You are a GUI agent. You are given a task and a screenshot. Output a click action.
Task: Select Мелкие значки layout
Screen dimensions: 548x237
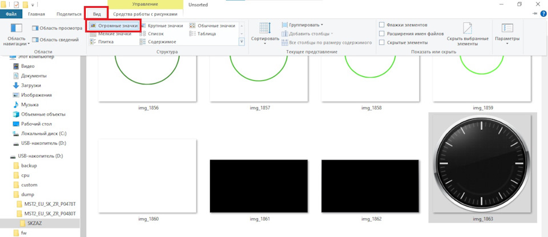coord(111,34)
